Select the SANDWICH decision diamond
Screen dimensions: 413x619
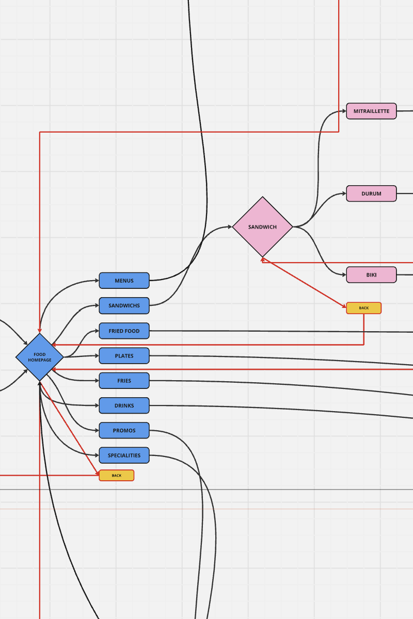tap(263, 226)
